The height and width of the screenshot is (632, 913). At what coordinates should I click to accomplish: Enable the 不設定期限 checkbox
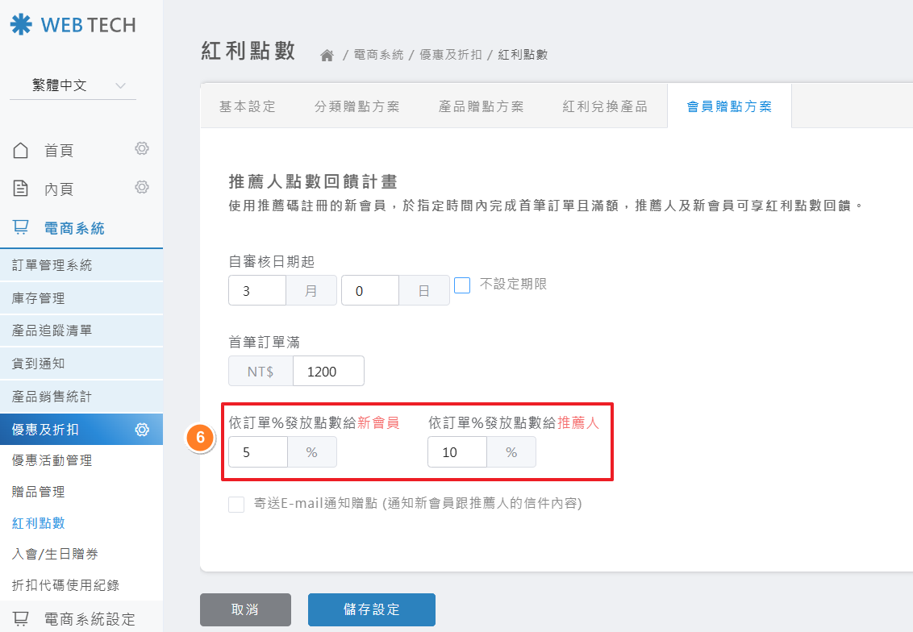pyautogui.click(x=462, y=285)
